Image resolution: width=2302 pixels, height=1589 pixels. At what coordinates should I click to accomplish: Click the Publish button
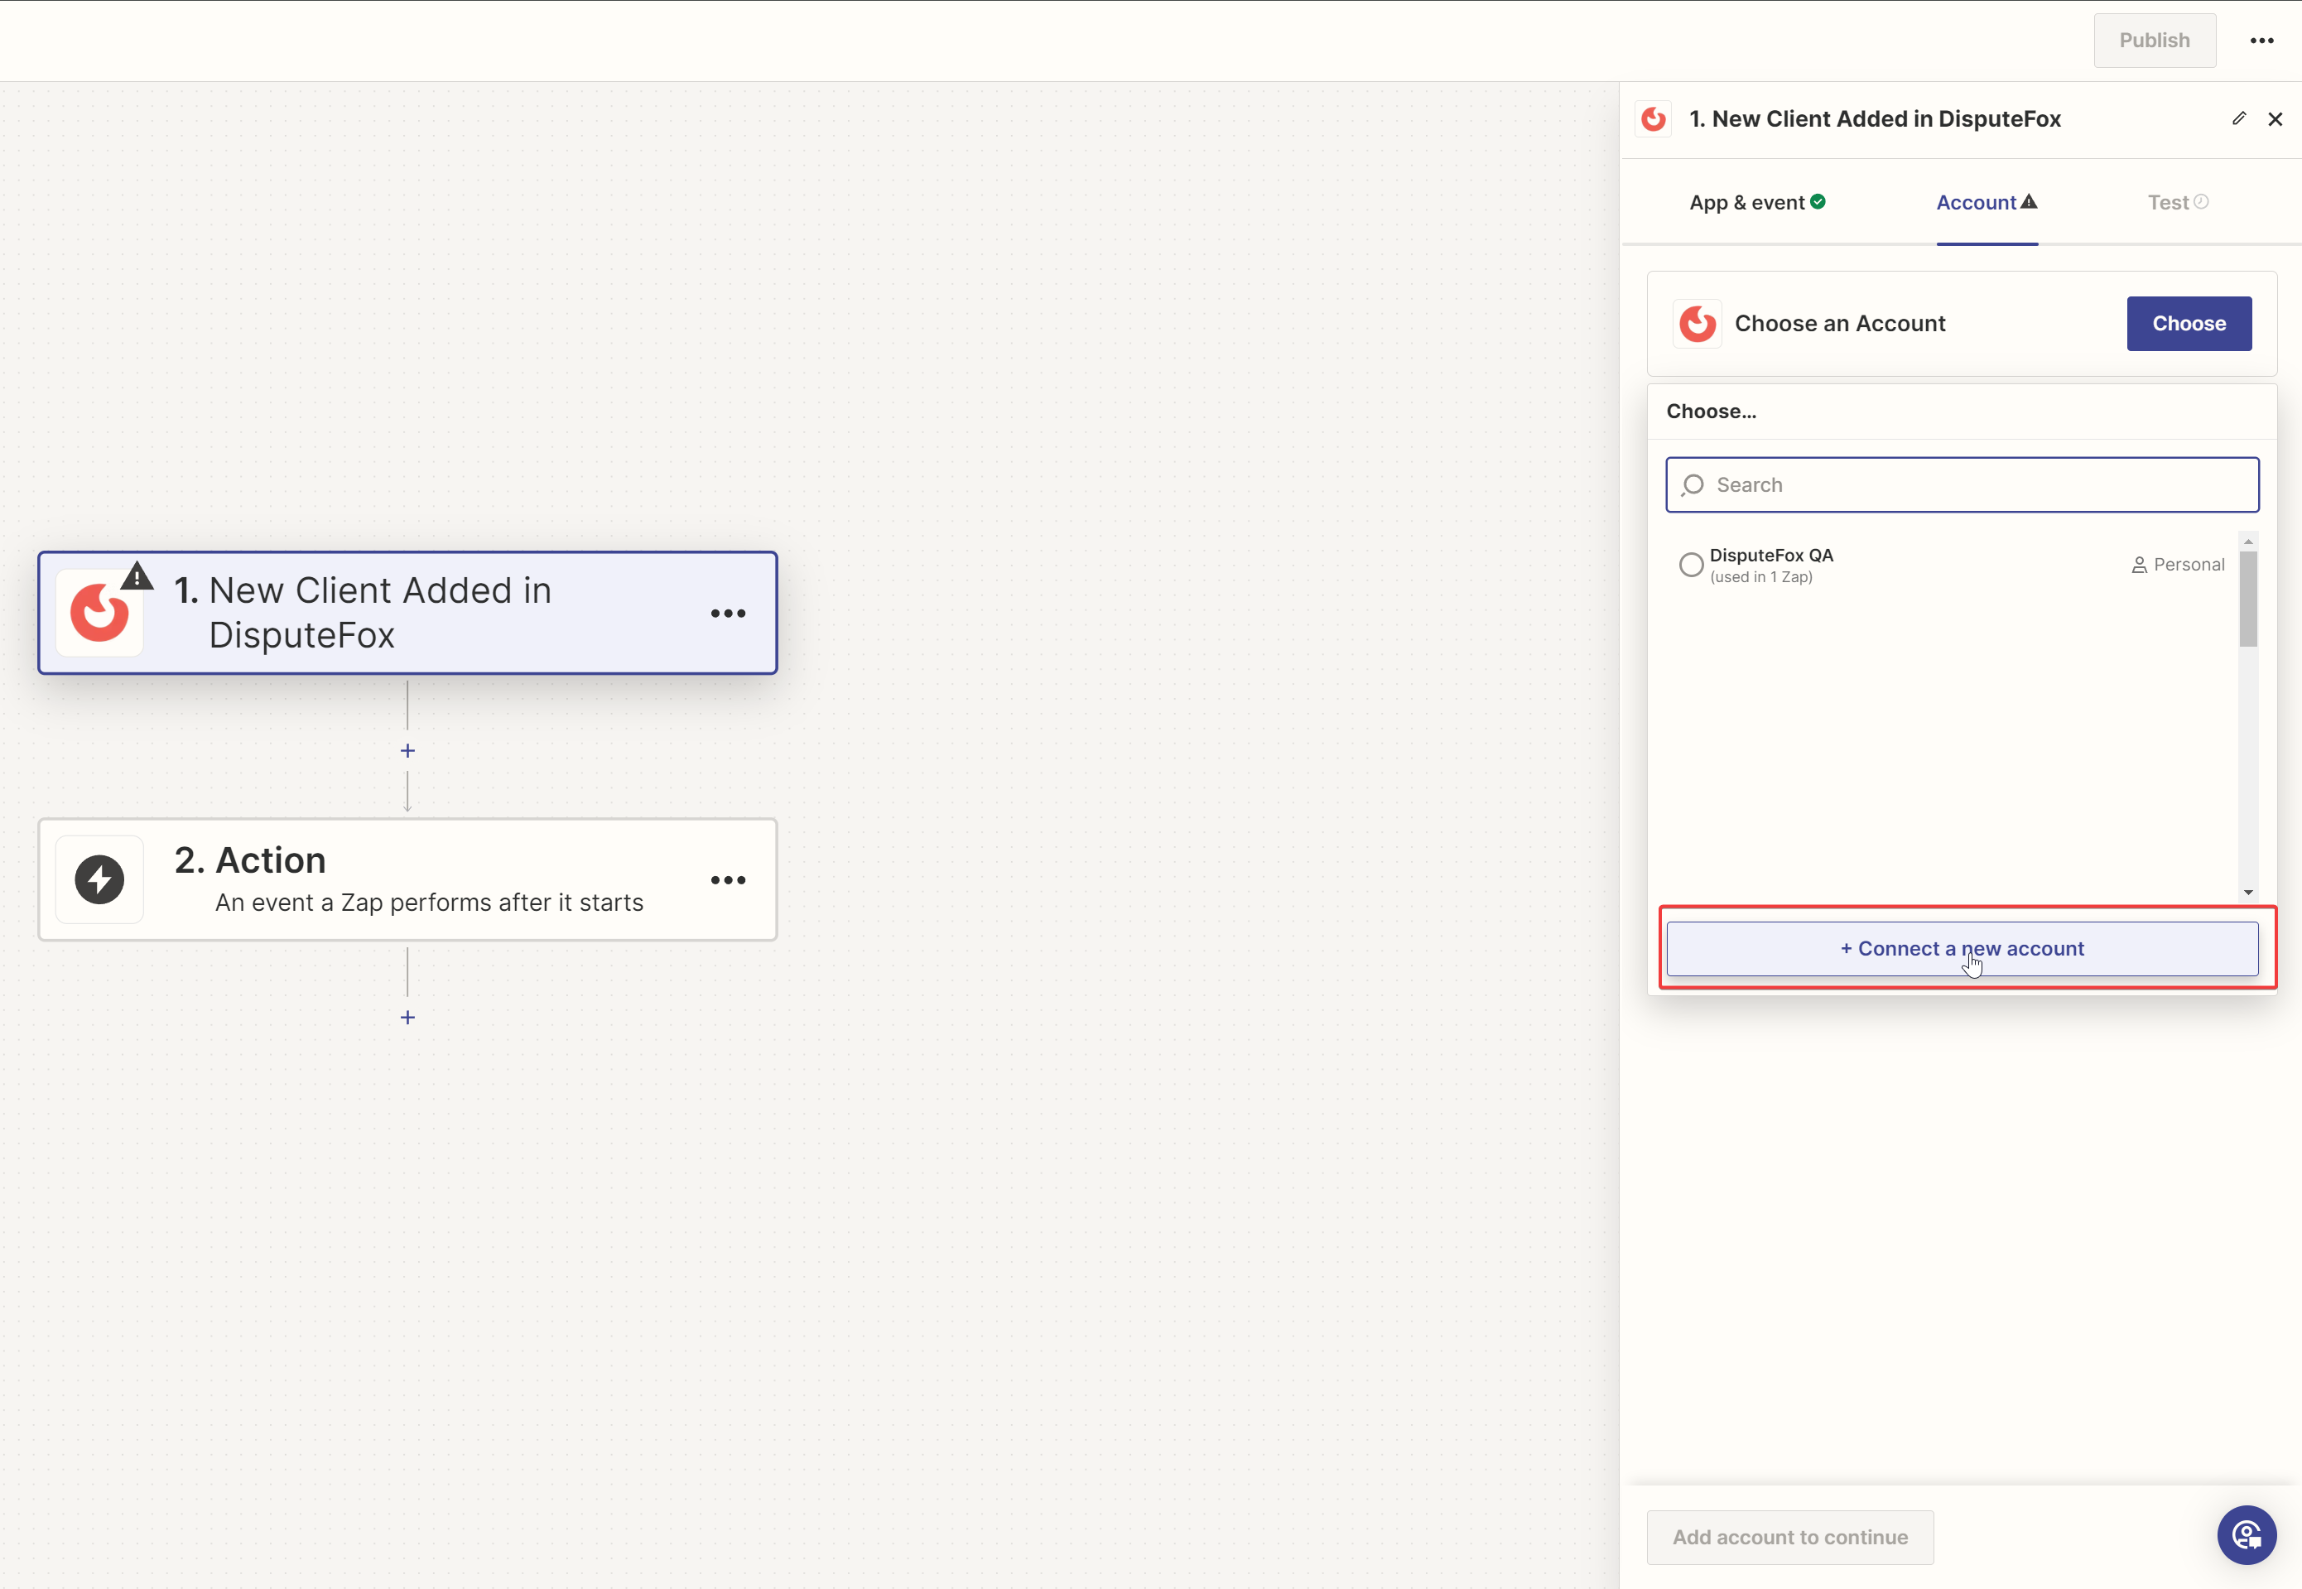coord(2155,40)
